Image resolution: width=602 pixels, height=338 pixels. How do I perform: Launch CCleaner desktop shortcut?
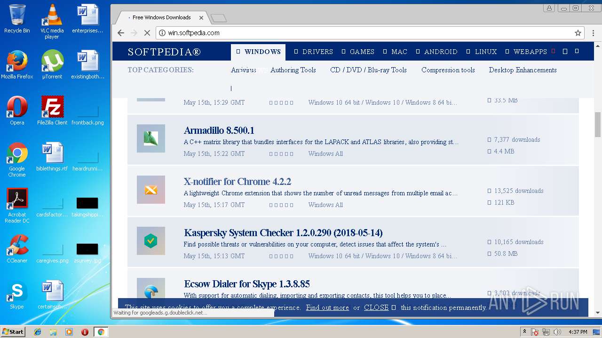pos(17,249)
